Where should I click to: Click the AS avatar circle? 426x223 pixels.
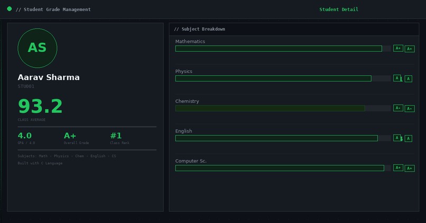pyautogui.click(x=38, y=48)
